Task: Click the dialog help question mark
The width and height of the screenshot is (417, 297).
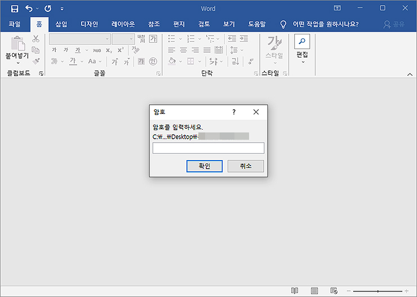Action: [234, 112]
